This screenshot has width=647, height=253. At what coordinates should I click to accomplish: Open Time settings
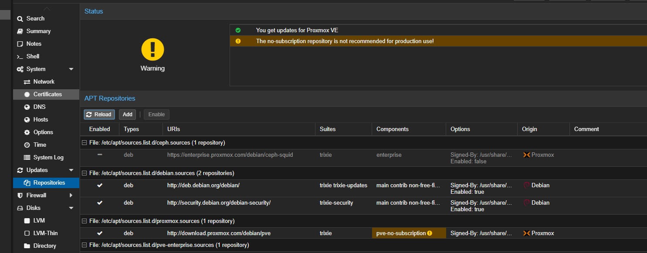[46, 145]
